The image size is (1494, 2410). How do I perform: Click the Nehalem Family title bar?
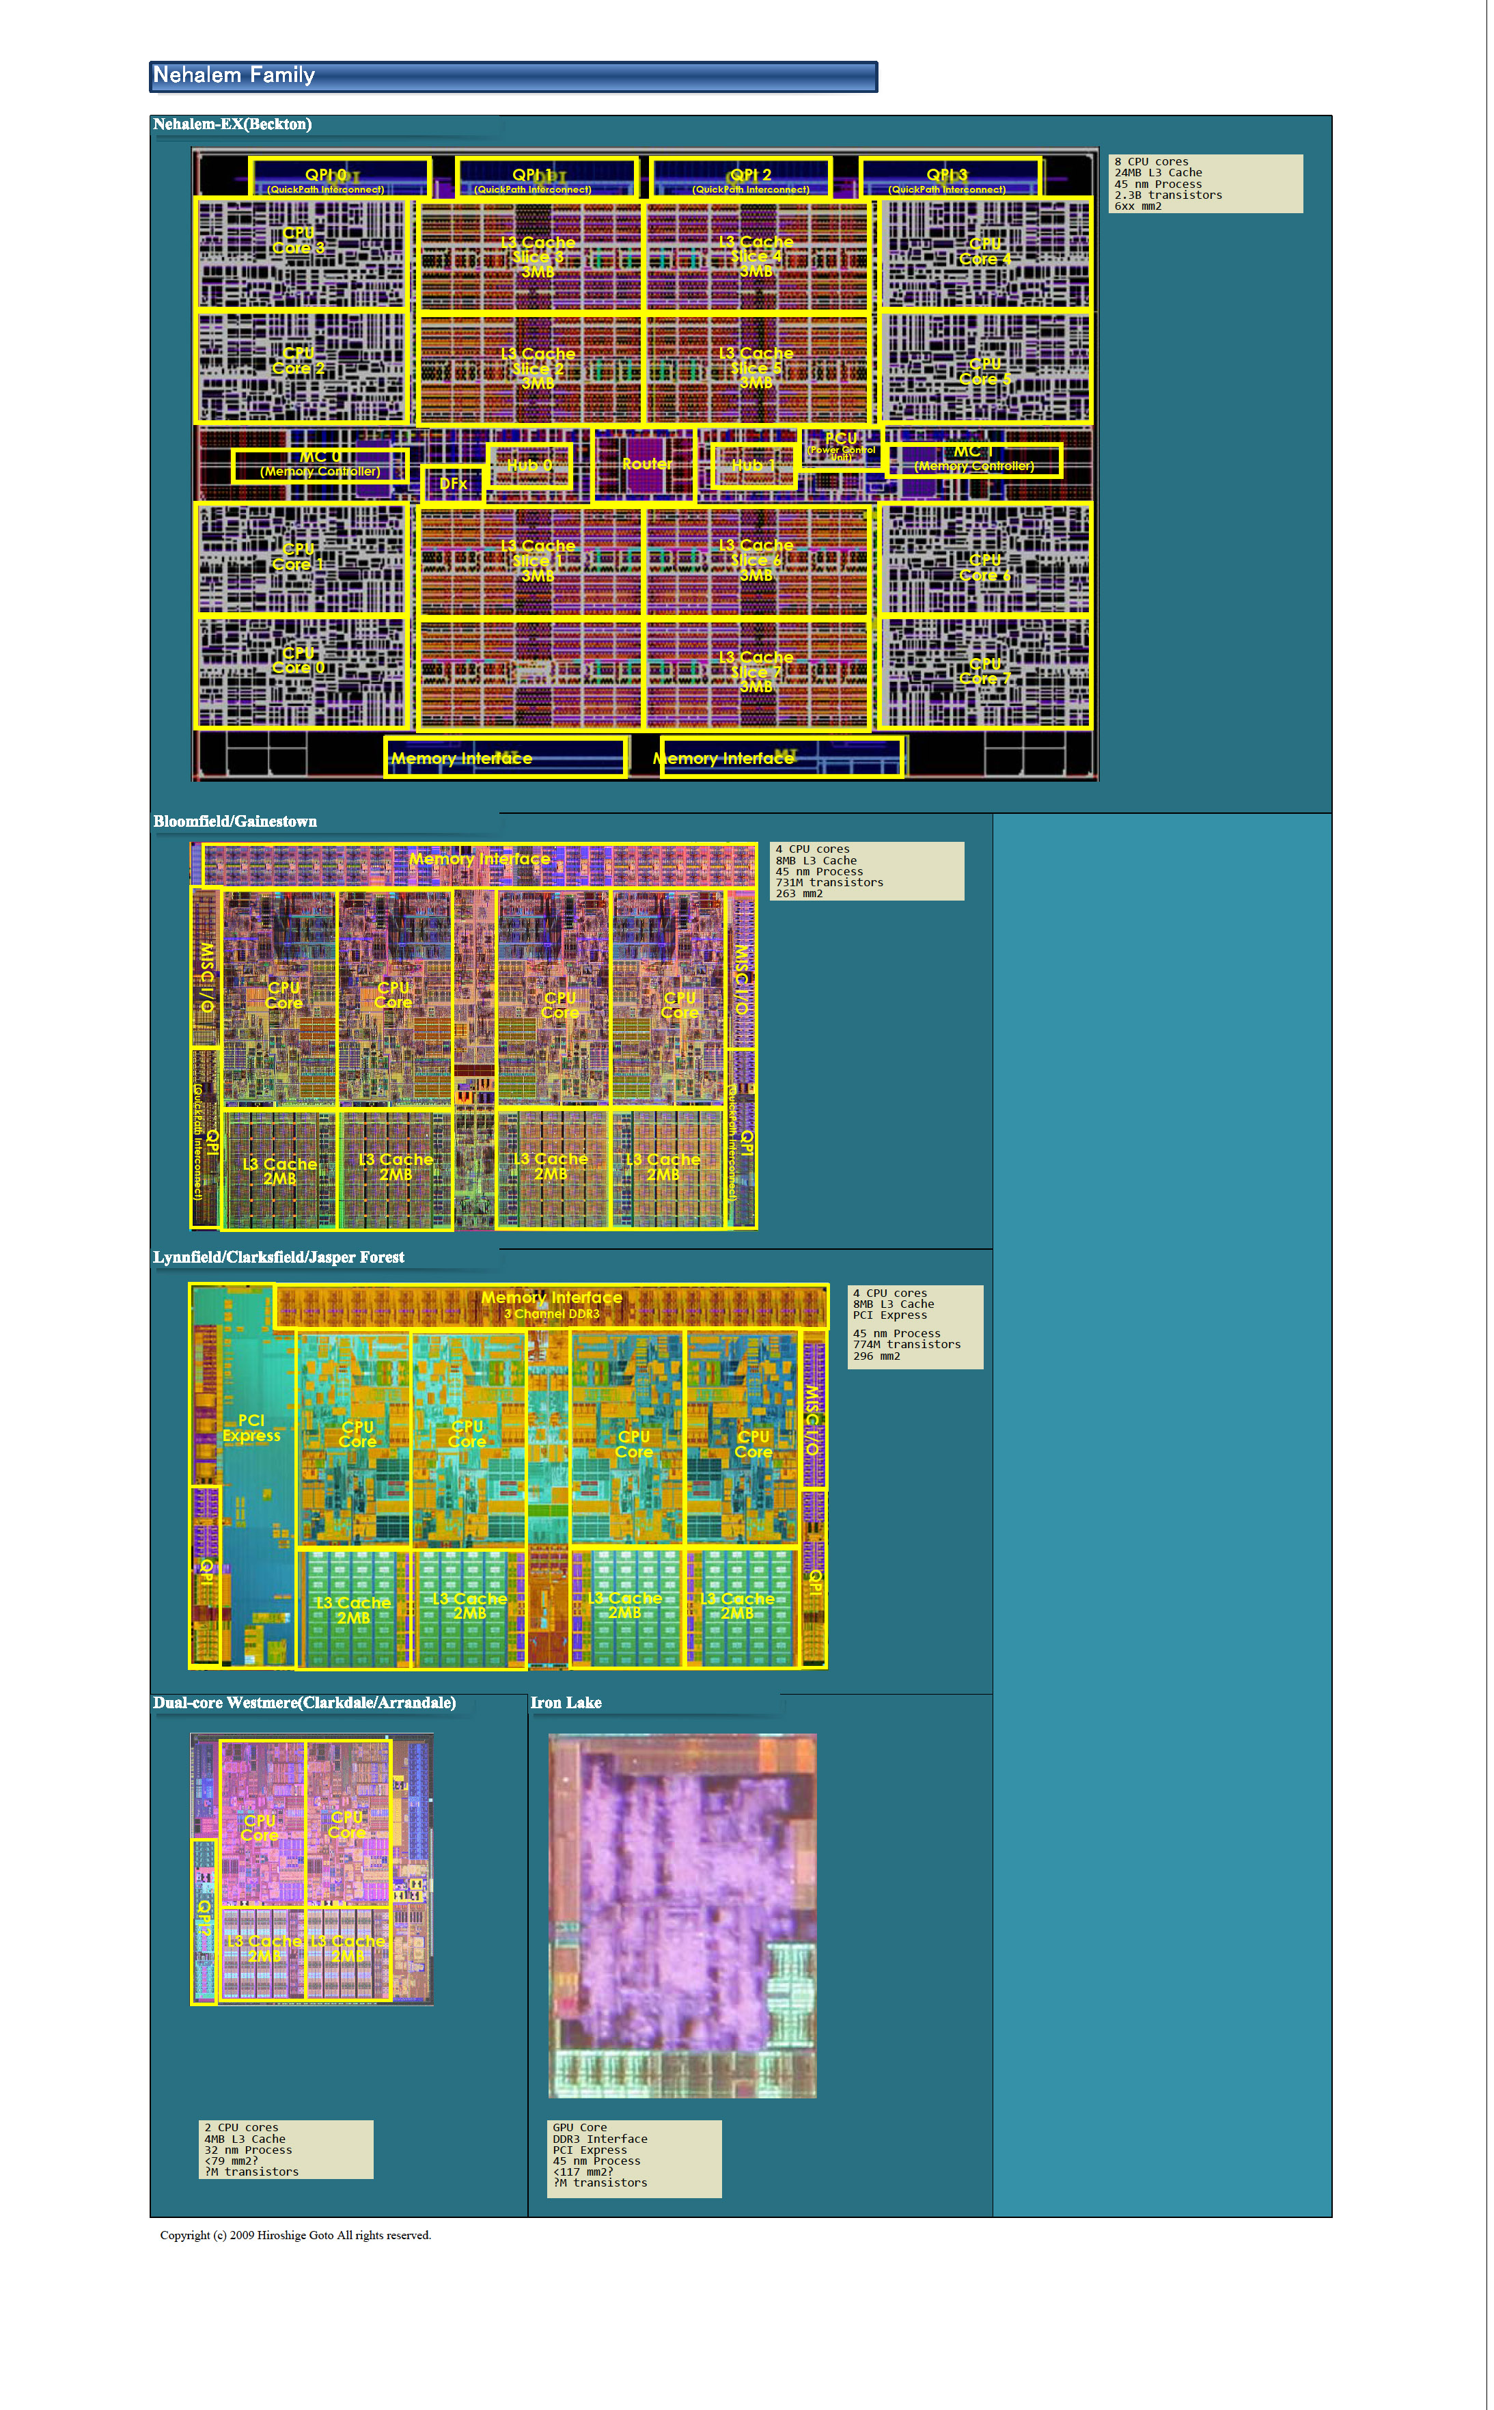point(512,76)
